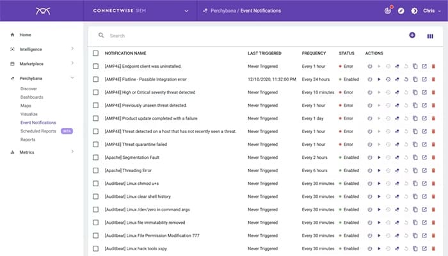Screen dimensions: 448x256
Task: Edit the Linux clear shell history notification
Action: pyautogui.click(x=424, y=196)
